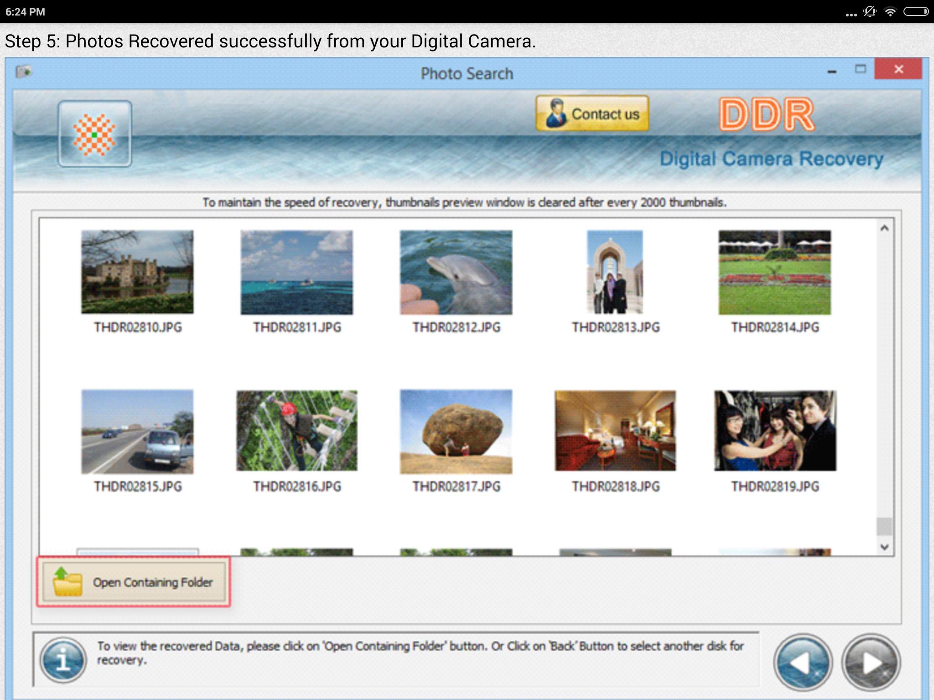Click the orange checkered logo icon

(95, 134)
